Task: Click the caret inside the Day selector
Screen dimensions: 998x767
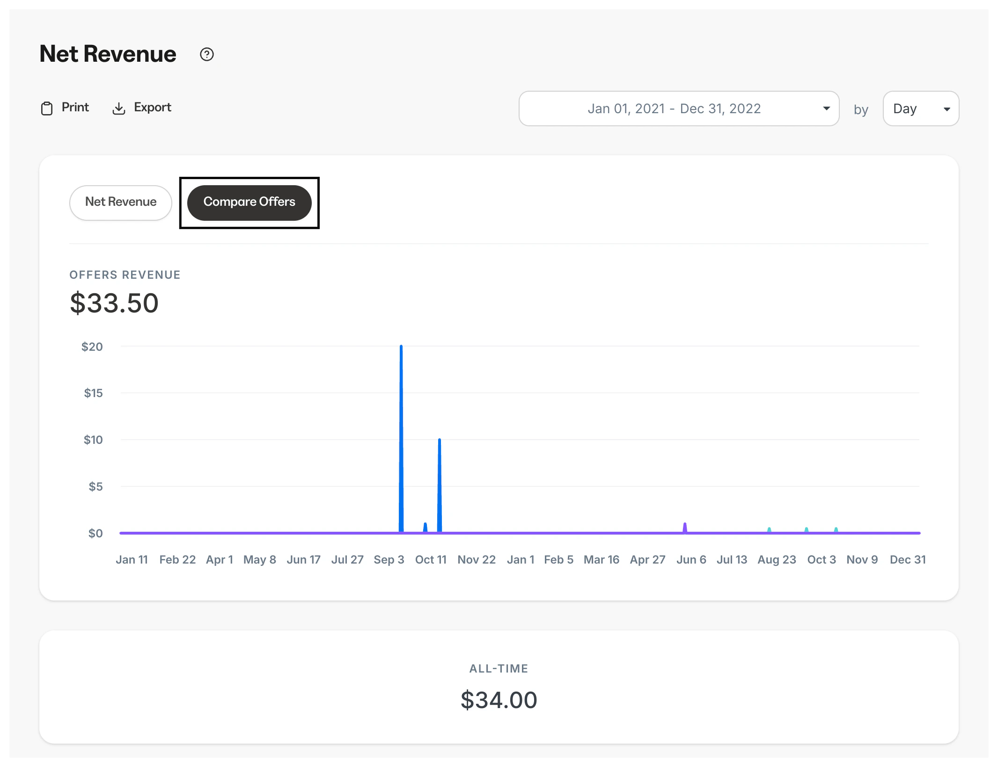Action: coord(947,109)
